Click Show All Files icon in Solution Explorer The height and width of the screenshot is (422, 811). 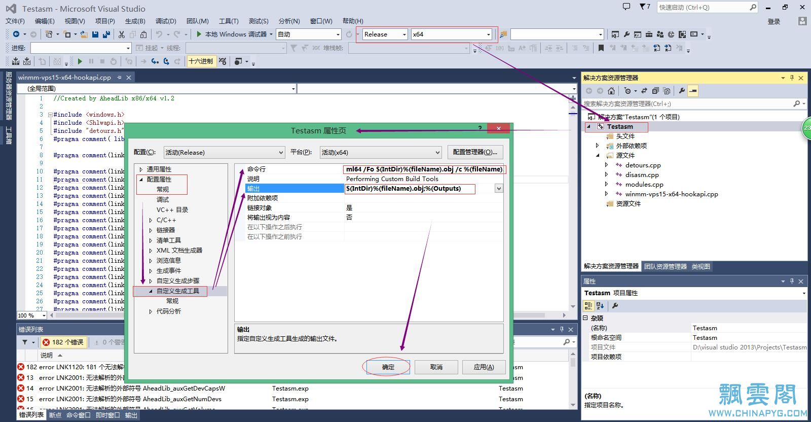click(x=667, y=91)
